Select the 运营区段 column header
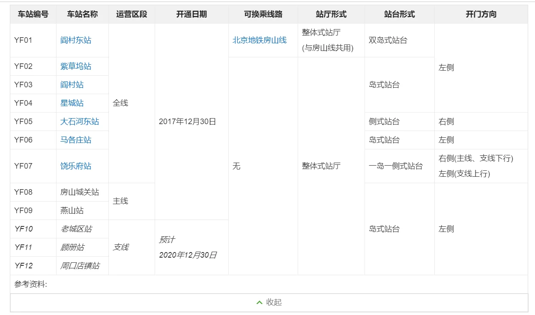 [131, 14]
